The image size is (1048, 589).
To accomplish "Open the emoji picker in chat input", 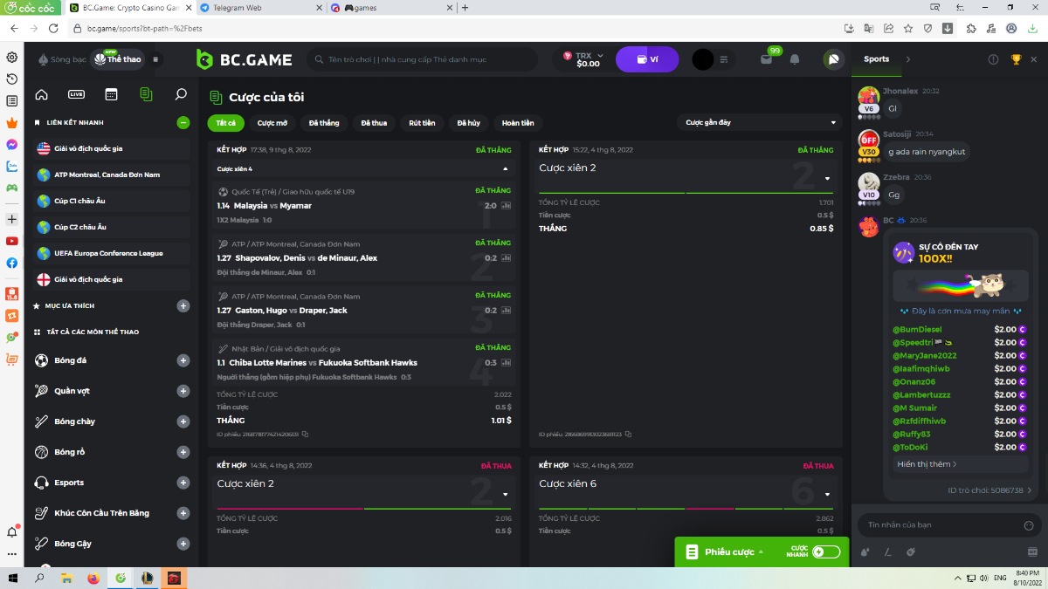I will [x=1028, y=525].
